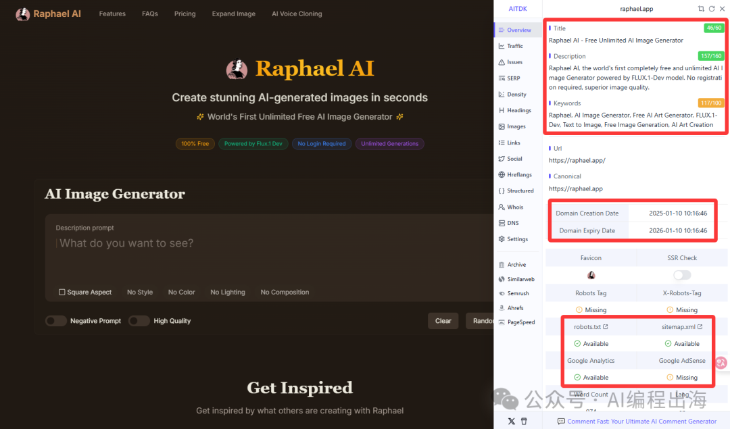
Task: Open the X (Twitter) icon at panel bottom
Action: (511, 421)
